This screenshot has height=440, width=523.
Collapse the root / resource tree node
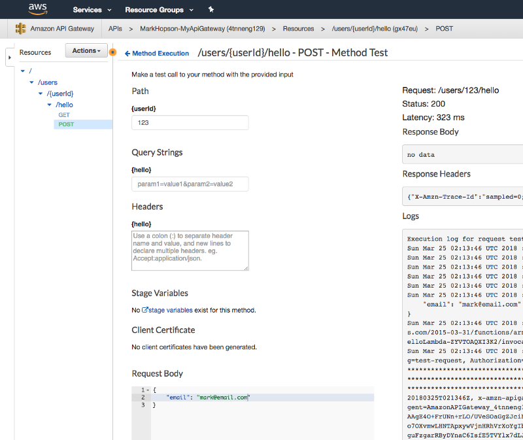23,71
